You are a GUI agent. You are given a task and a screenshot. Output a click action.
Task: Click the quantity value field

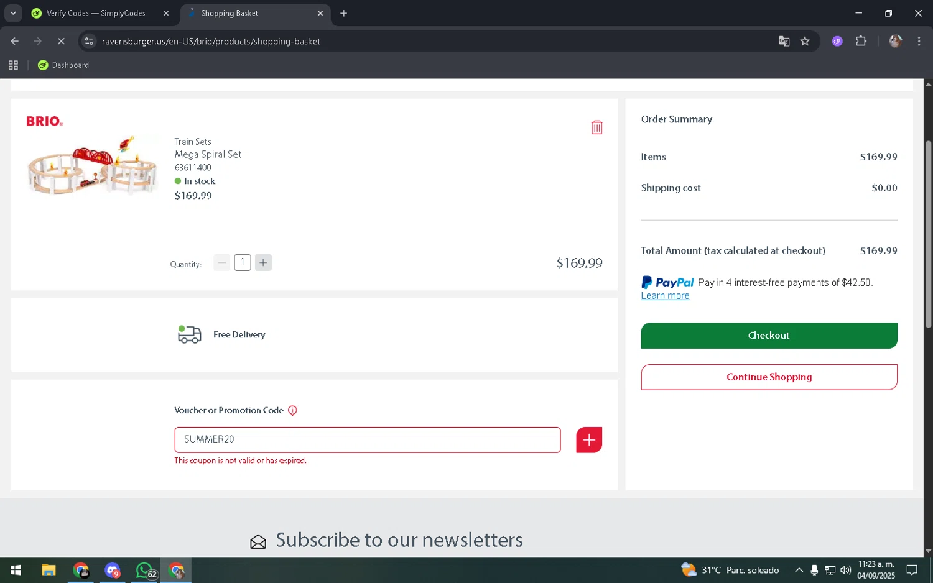click(x=243, y=262)
